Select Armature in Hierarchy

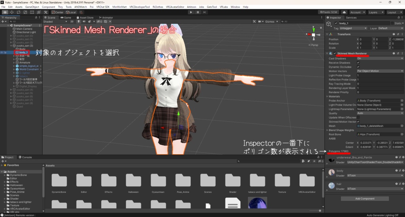[25, 62]
